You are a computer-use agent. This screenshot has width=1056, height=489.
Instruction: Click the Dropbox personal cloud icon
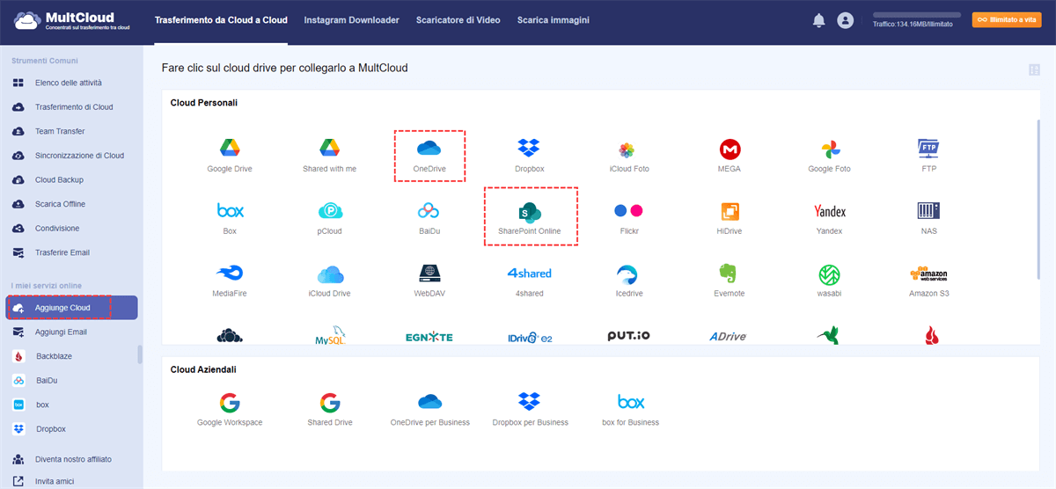coord(529,148)
